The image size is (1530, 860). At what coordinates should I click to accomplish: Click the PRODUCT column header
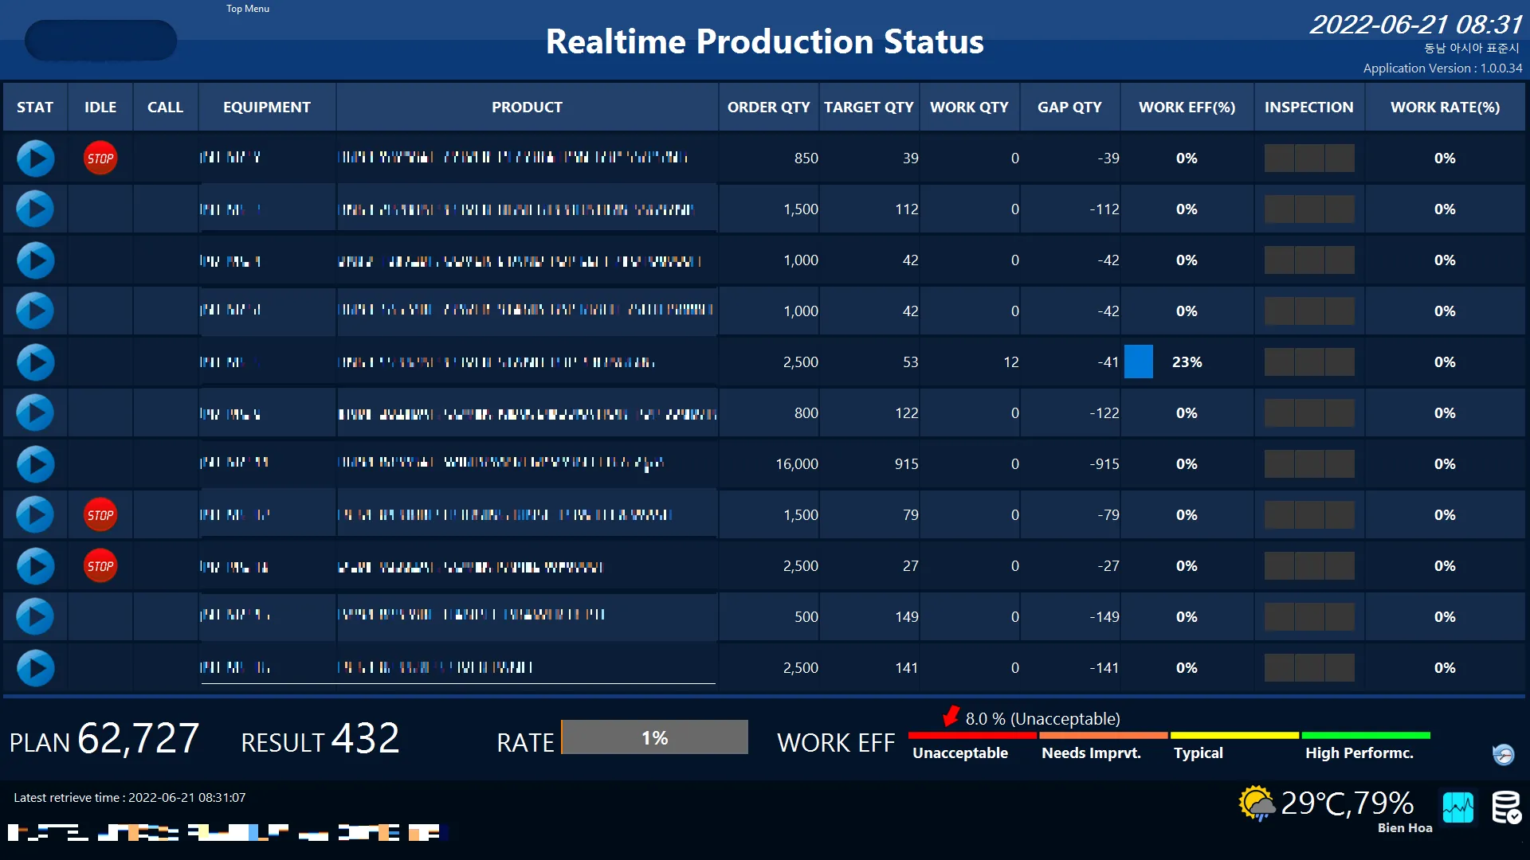[527, 107]
